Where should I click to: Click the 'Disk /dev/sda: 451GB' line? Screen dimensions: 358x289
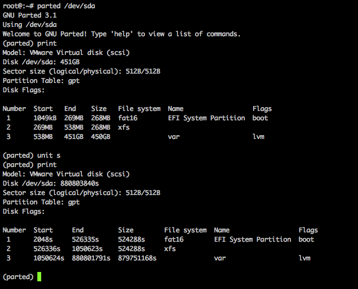pos(41,62)
